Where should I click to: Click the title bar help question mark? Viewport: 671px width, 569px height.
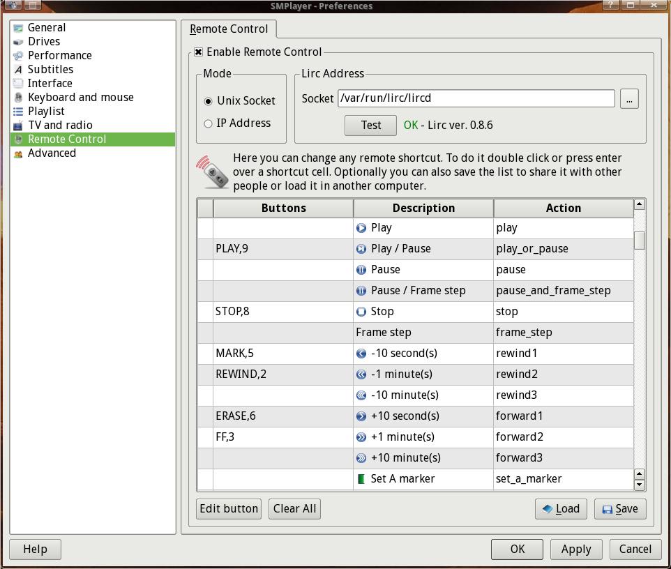(610, 5)
